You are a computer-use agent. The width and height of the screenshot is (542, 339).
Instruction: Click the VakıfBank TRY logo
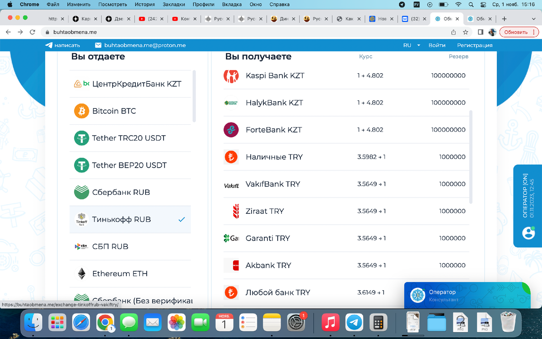pyautogui.click(x=231, y=185)
